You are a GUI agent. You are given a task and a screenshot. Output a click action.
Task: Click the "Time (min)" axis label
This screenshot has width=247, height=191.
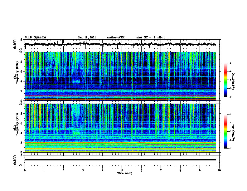click(125, 173)
